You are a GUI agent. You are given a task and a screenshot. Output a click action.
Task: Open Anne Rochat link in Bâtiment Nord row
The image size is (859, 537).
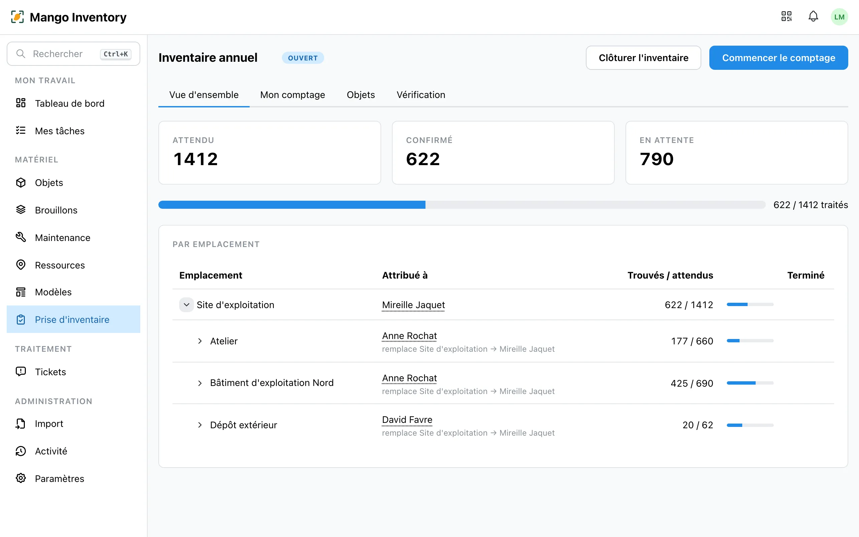pyautogui.click(x=409, y=378)
